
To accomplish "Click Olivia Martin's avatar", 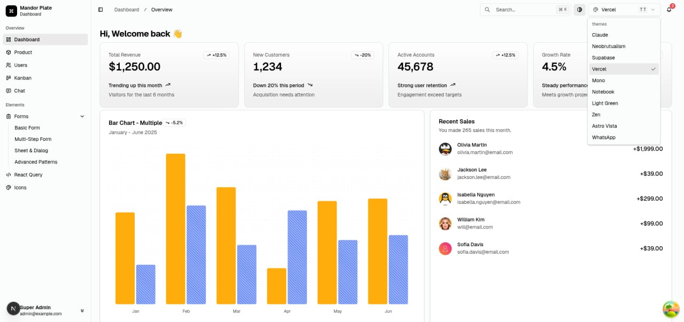I will click(x=445, y=149).
